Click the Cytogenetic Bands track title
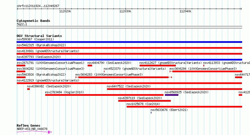Image resolution: width=250 pixels, height=135 pixels. click(33, 21)
